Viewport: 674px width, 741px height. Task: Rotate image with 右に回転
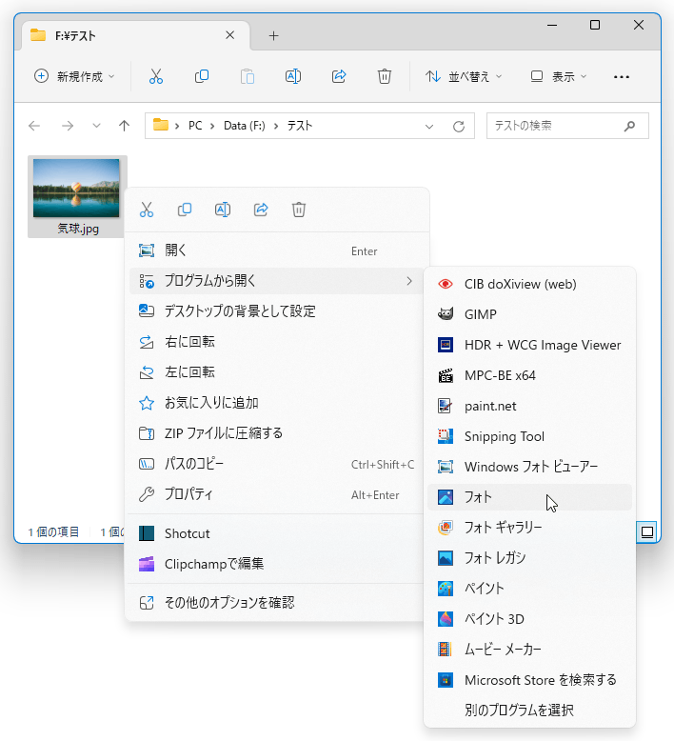click(277, 342)
